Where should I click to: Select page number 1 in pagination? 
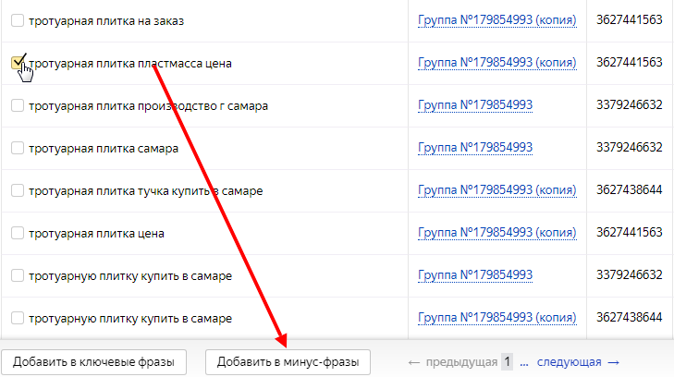508,362
